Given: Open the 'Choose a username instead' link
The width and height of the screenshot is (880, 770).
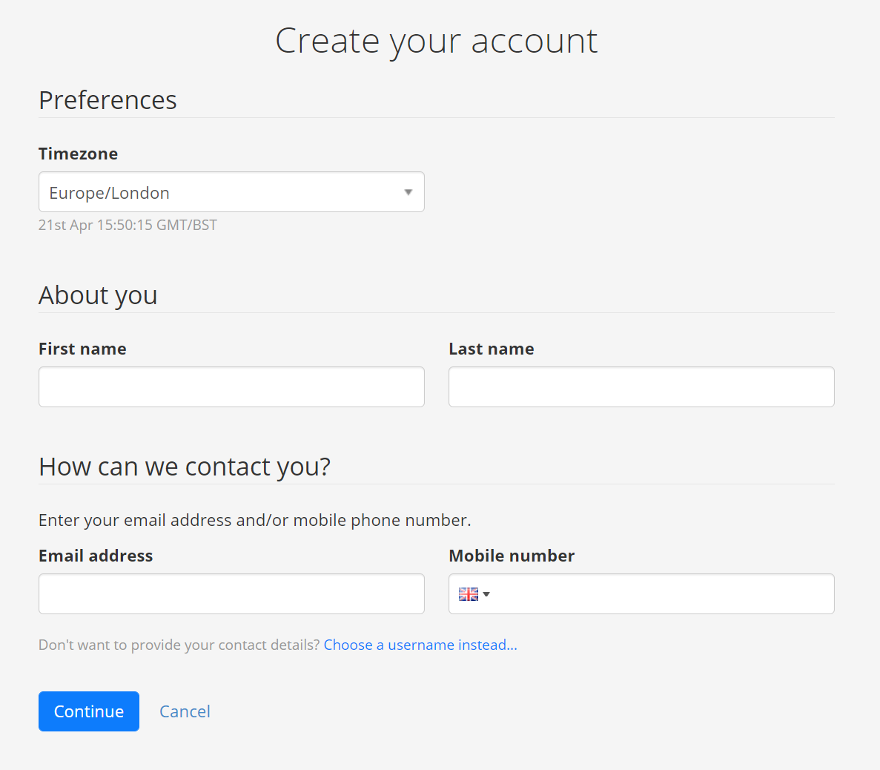Looking at the screenshot, I should (x=420, y=645).
